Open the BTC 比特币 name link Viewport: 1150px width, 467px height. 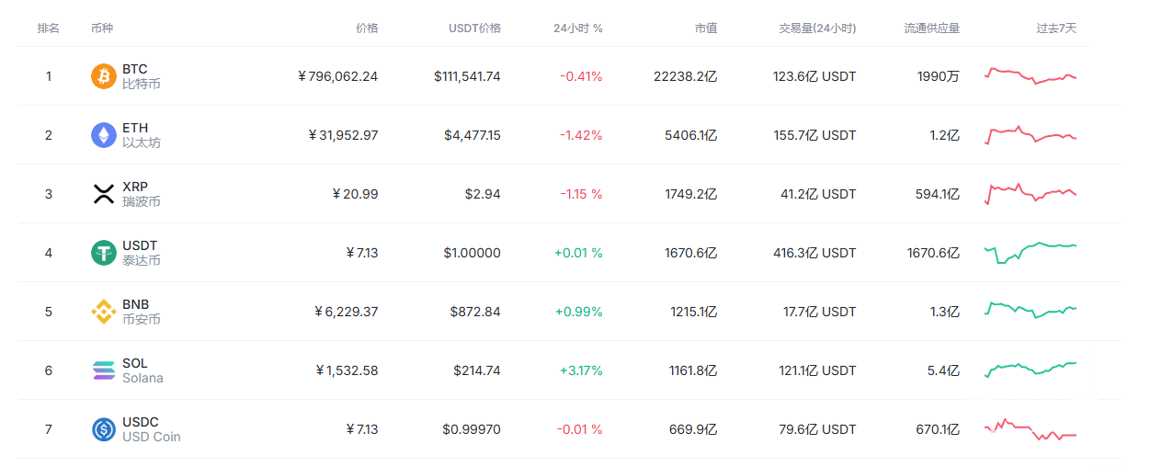[141, 76]
